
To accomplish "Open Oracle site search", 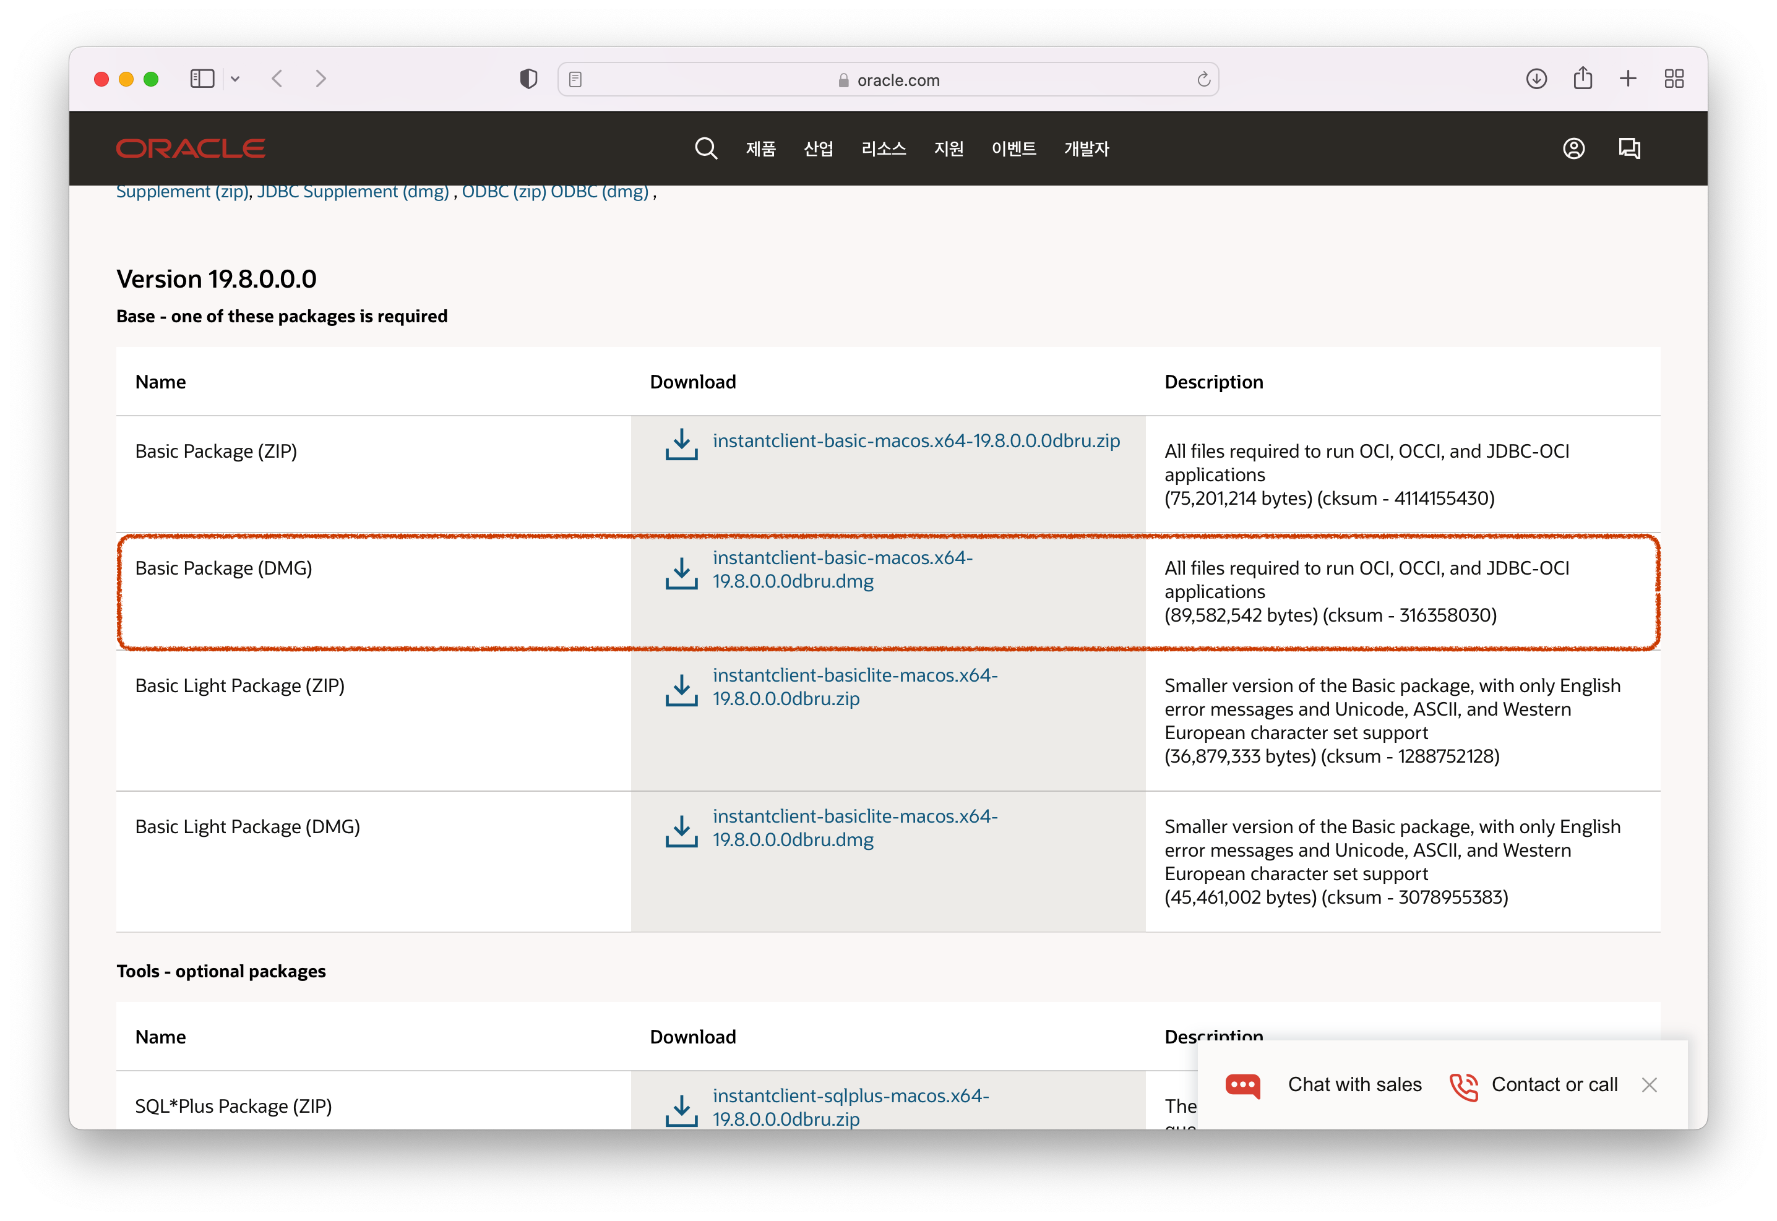I will pos(705,148).
